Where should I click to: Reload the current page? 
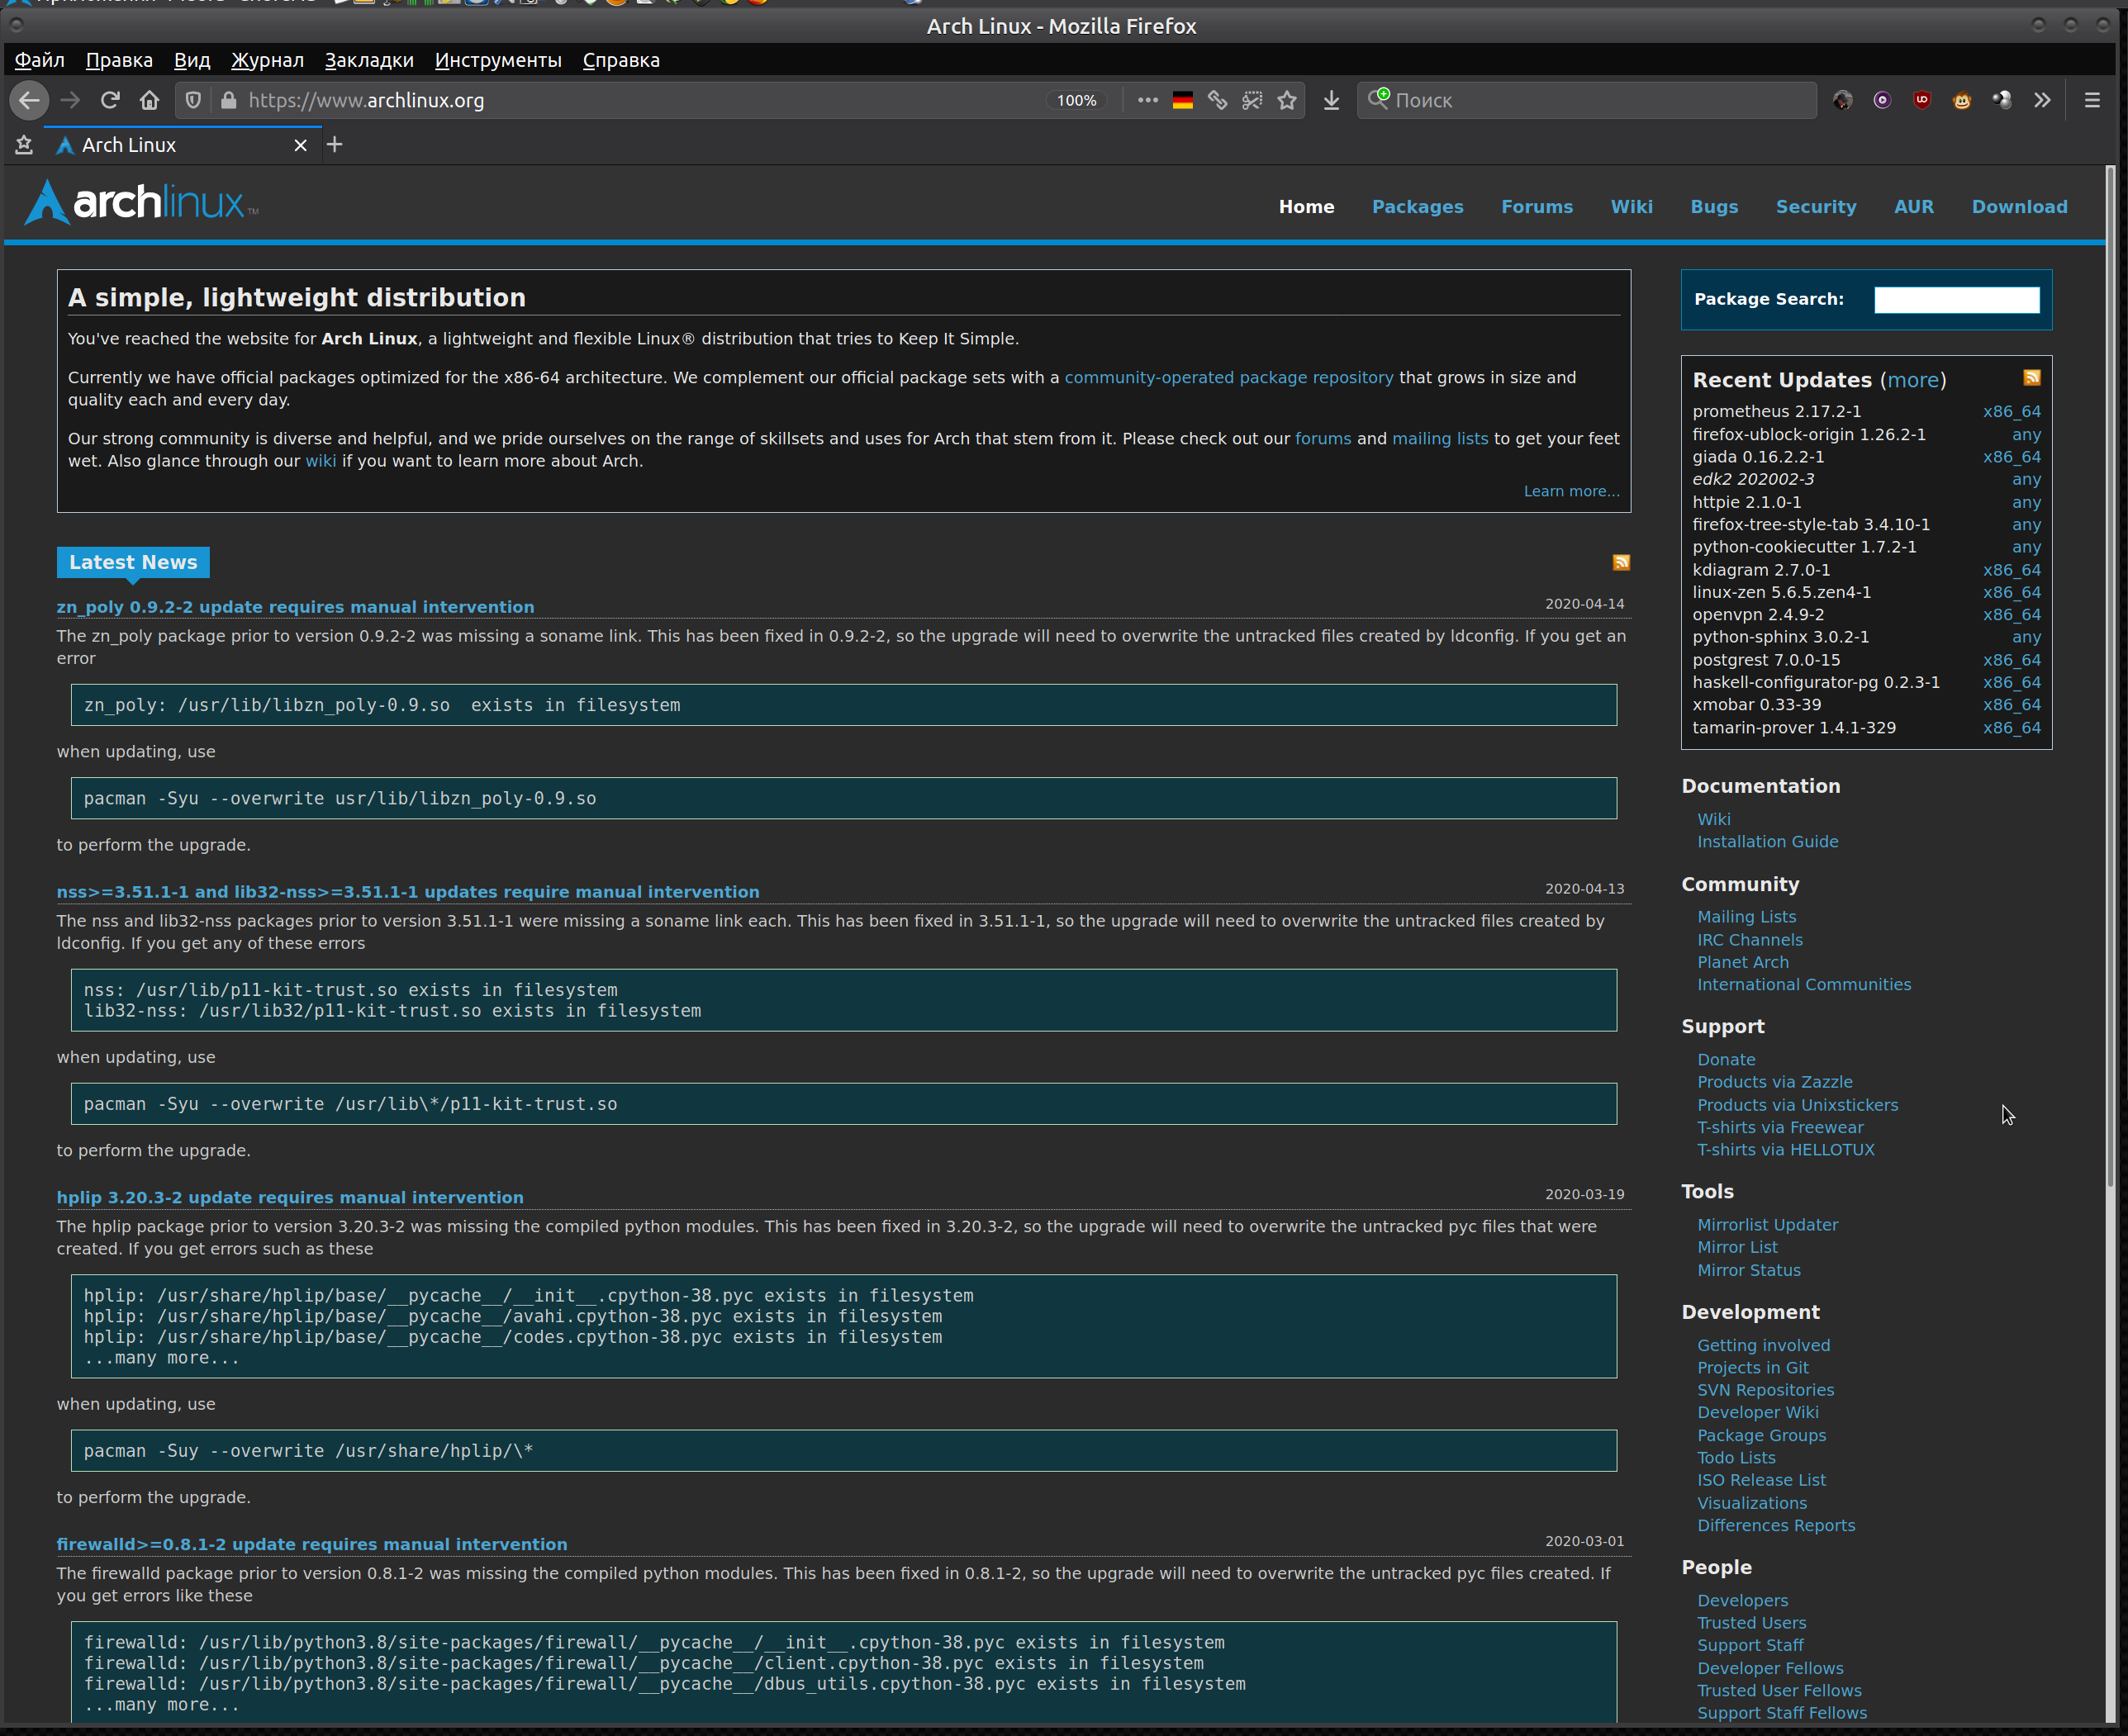[110, 100]
